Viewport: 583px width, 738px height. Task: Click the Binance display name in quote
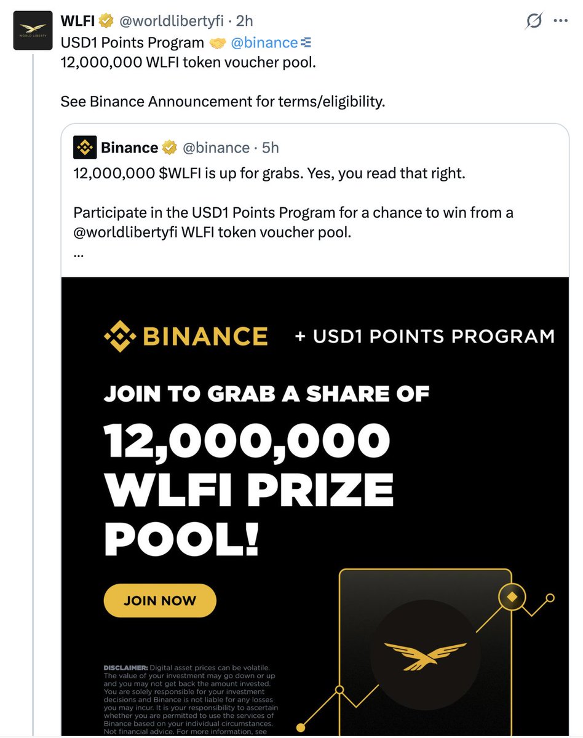pos(129,148)
